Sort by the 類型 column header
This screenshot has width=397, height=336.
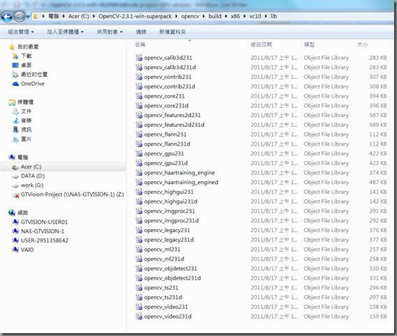click(x=309, y=45)
